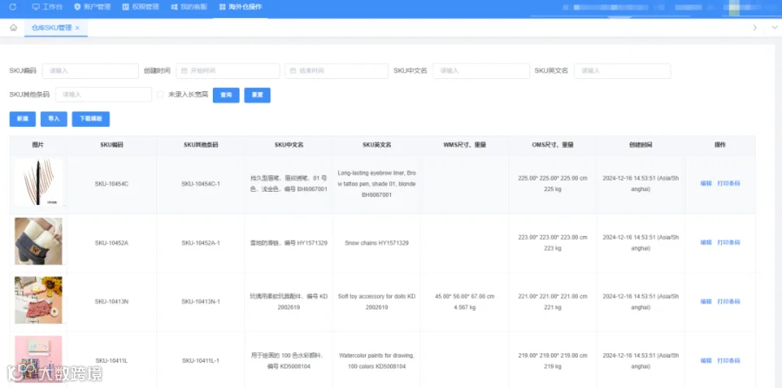
Task: Open the 账户管理 menu
Action: [x=92, y=7]
